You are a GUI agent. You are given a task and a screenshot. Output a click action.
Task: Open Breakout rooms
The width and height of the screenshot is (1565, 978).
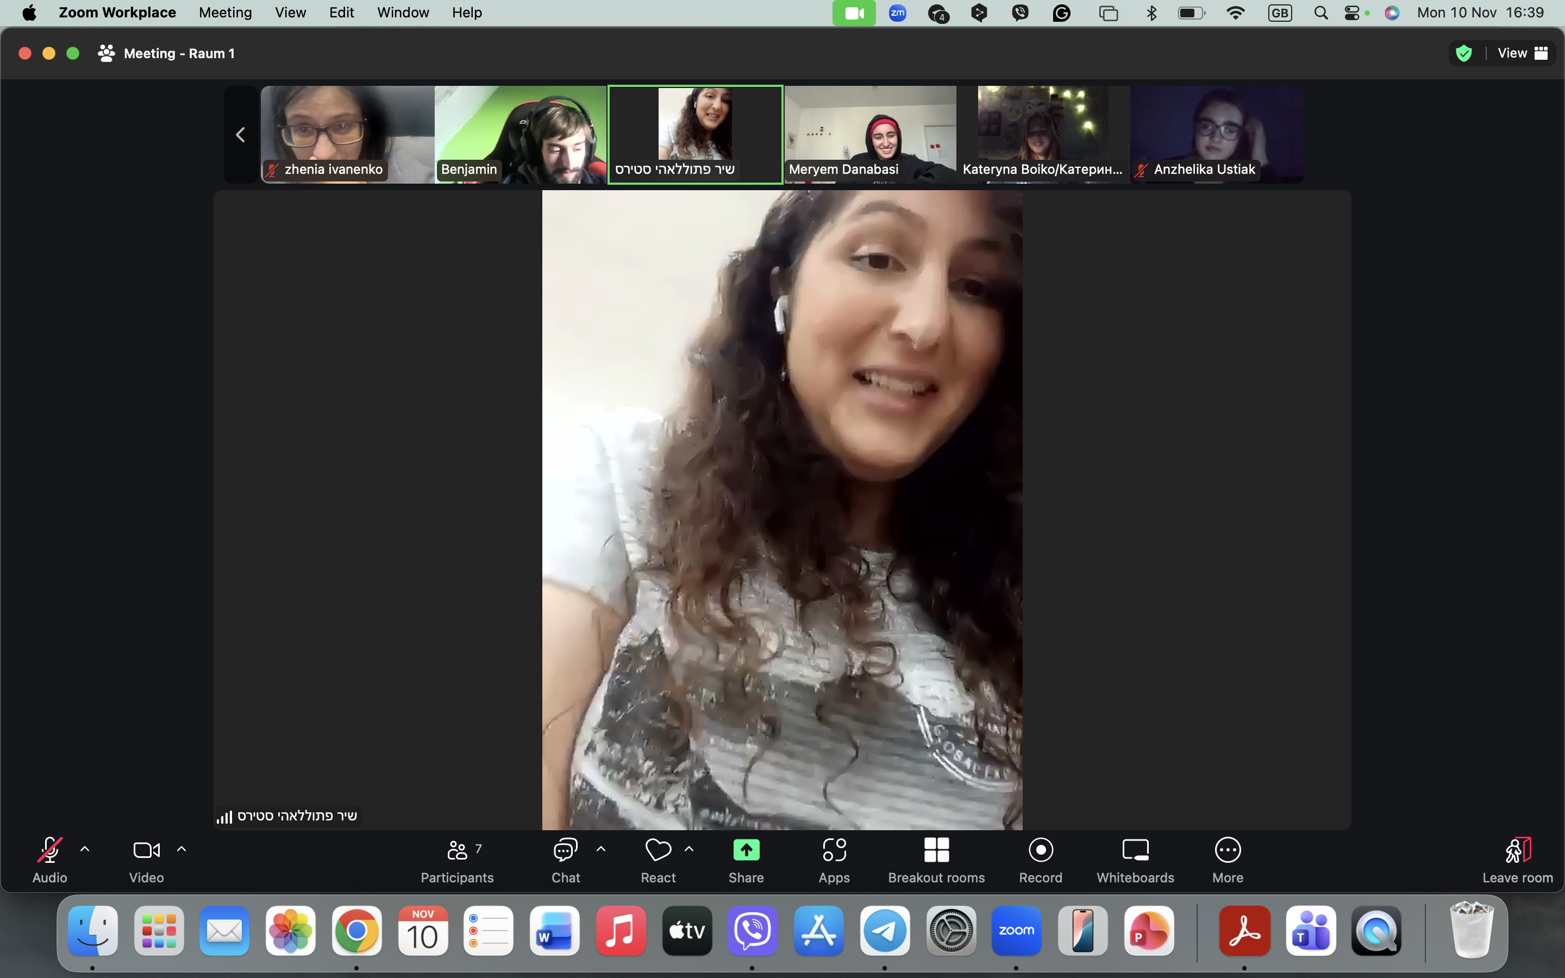936,860
